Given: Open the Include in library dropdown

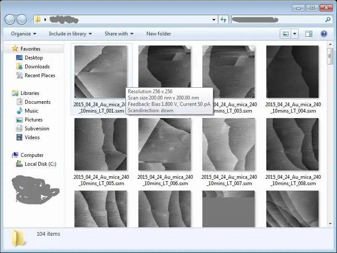Looking at the screenshot, I should click(x=70, y=34).
